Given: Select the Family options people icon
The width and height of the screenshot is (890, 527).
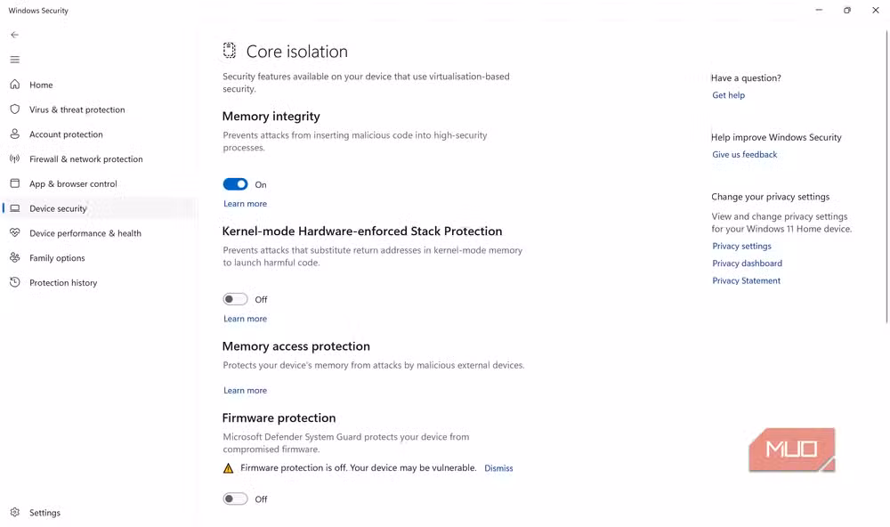Looking at the screenshot, I should [15, 257].
